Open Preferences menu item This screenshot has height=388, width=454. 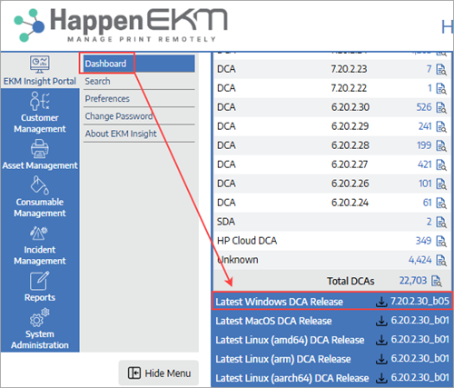pyautogui.click(x=139, y=98)
